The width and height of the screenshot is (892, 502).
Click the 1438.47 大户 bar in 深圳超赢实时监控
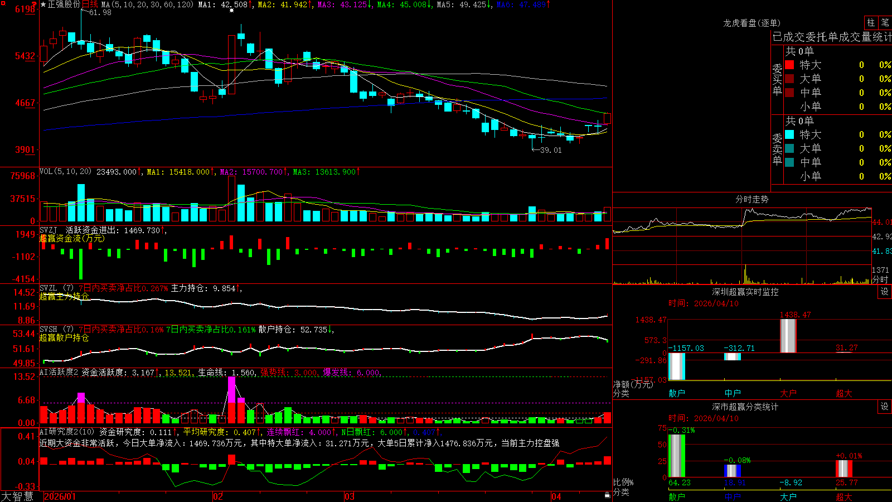point(788,336)
